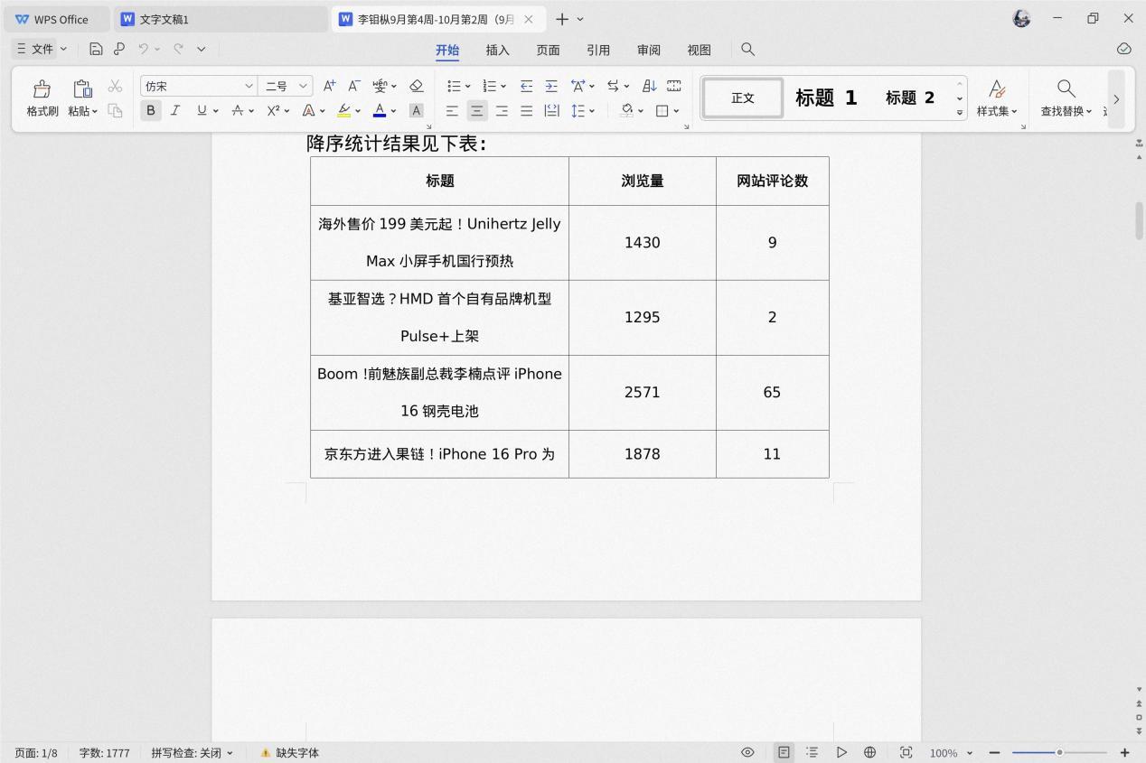The image size is (1146, 763).
Task: Click the 缺失字体 missing fonts warning
Action: 290,752
